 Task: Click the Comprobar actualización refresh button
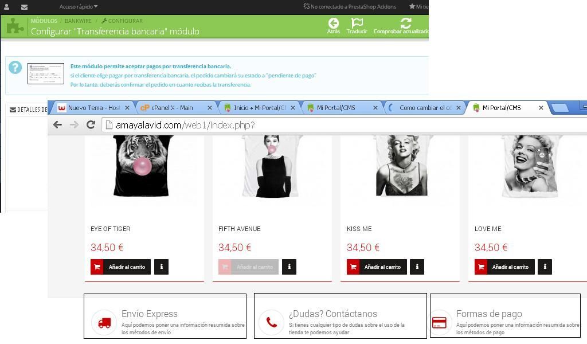click(x=401, y=26)
